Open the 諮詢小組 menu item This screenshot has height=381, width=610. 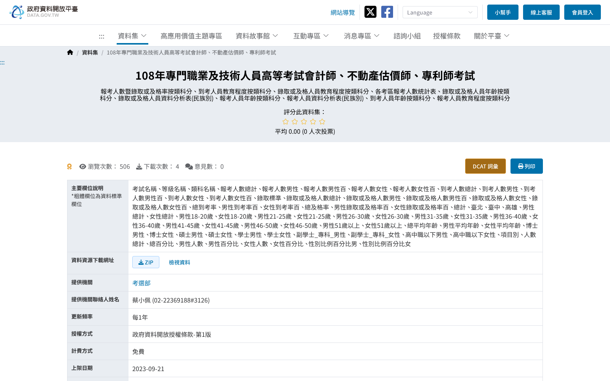tap(407, 36)
